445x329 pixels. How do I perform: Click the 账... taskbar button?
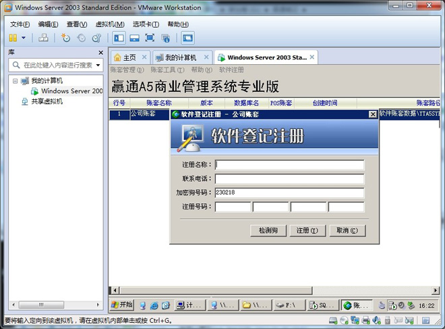pyautogui.click(x=357, y=305)
